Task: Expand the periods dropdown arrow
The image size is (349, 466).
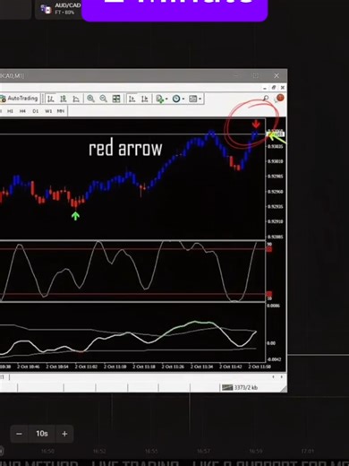Action: [x=183, y=99]
